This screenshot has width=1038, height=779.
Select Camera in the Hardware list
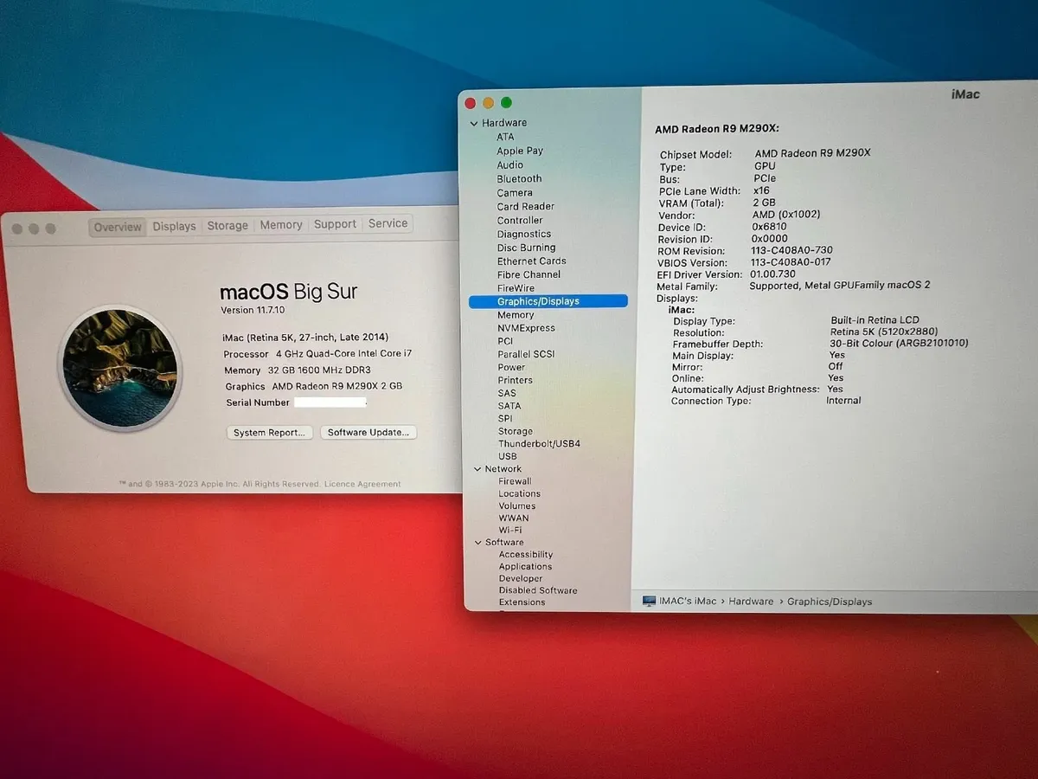tap(515, 192)
